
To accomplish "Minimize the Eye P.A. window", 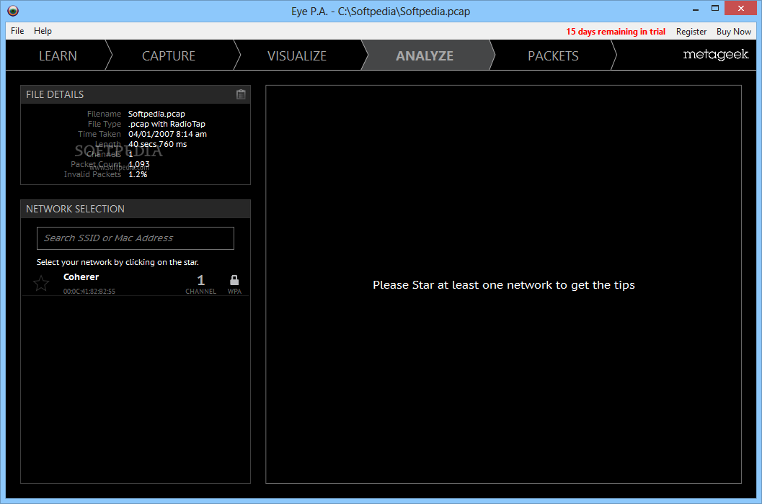I will click(696, 9).
